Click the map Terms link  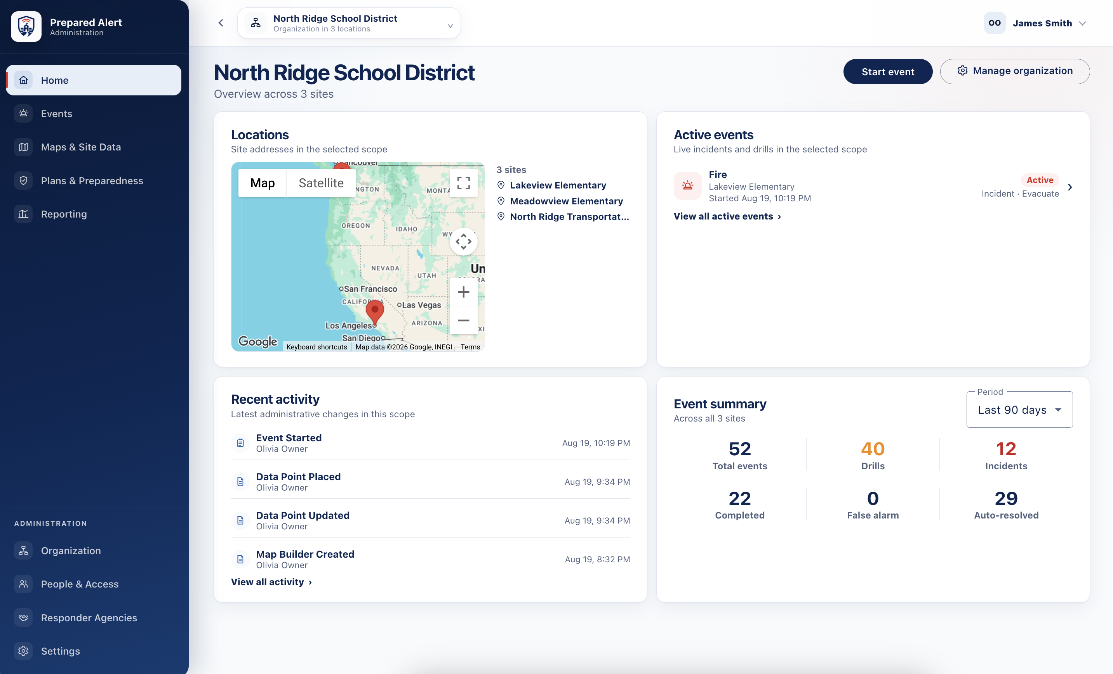click(470, 347)
